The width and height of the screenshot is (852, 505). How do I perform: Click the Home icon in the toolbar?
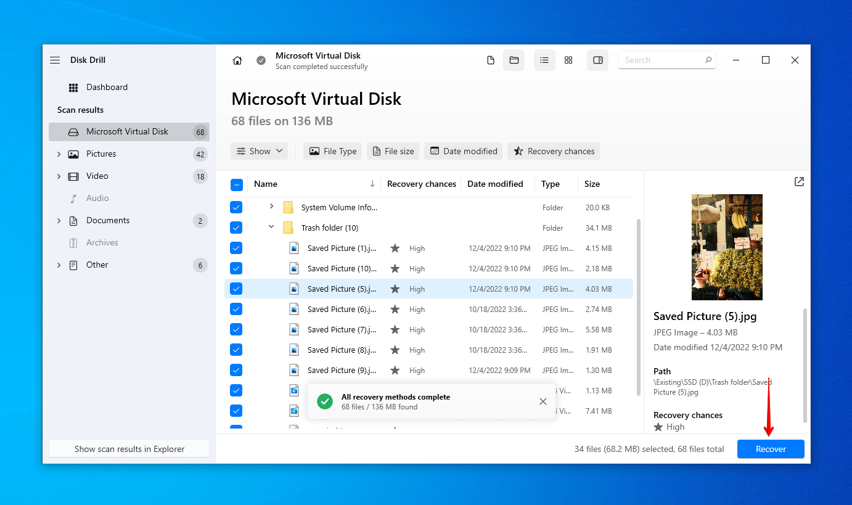pyautogui.click(x=237, y=60)
